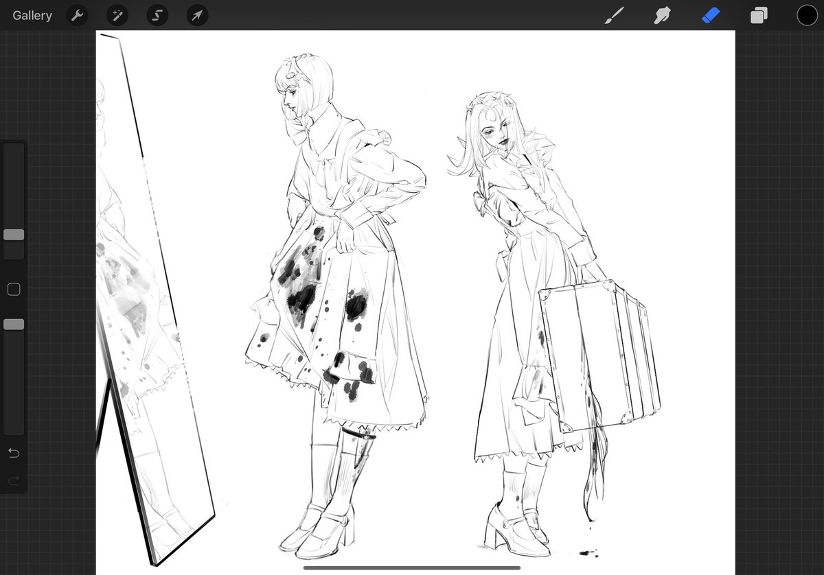Click the brush size slider handle
The image size is (824, 575).
pyautogui.click(x=14, y=235)
